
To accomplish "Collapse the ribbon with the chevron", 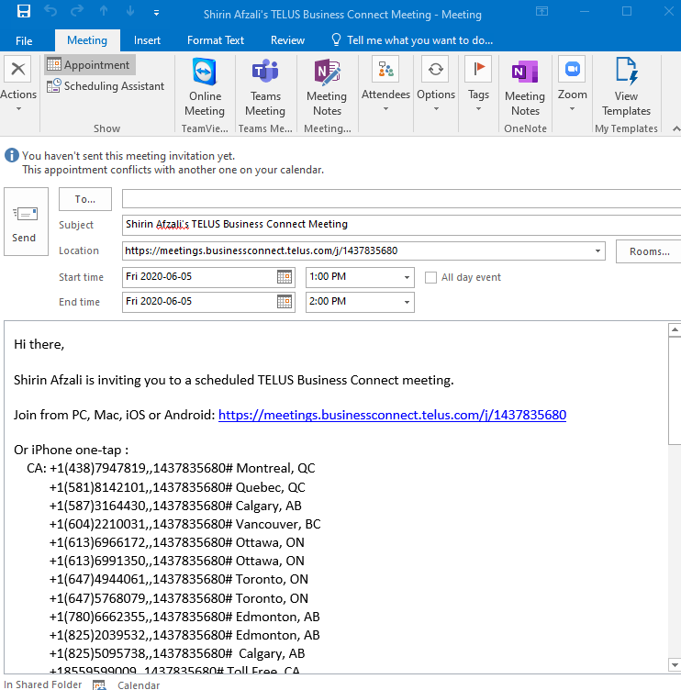I will click(x=676, y=128).
